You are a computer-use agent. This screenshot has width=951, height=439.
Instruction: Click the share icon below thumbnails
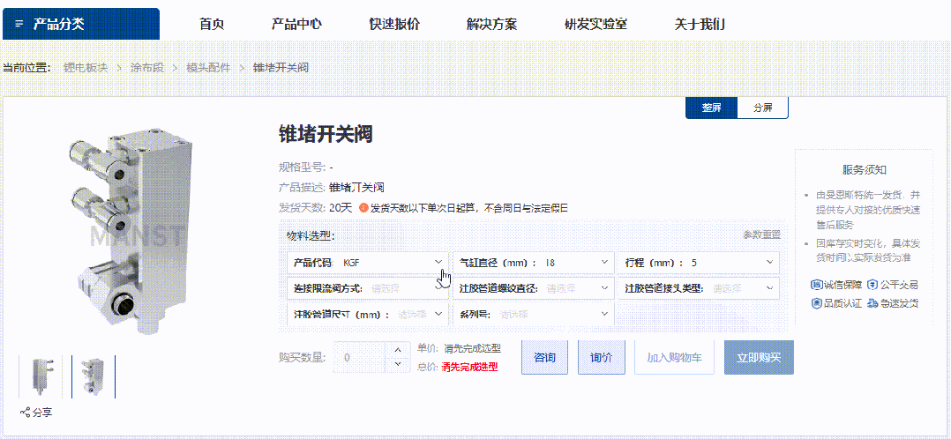coord(26,413)
